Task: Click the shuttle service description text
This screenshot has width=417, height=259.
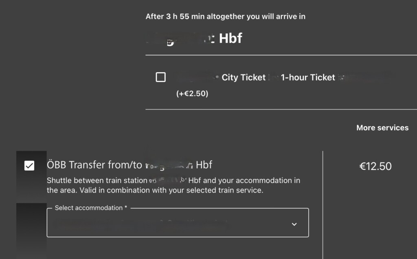Action: click(x=173, y=185)
